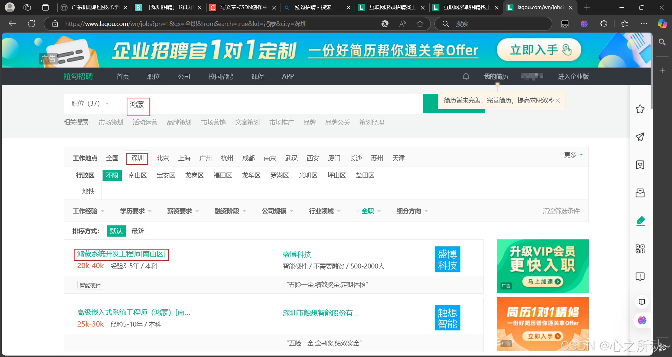
Task: Remove the 全职 filter with its x
Action: pos(358,211)
